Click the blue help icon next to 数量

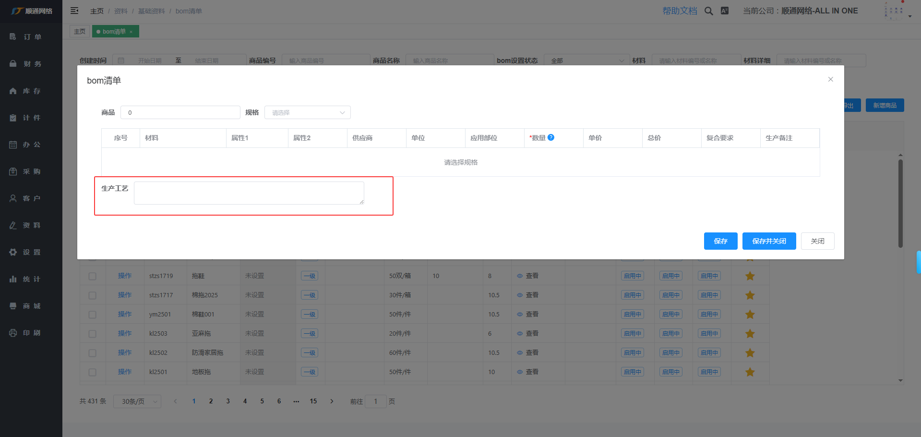click(x=551, y=137)
